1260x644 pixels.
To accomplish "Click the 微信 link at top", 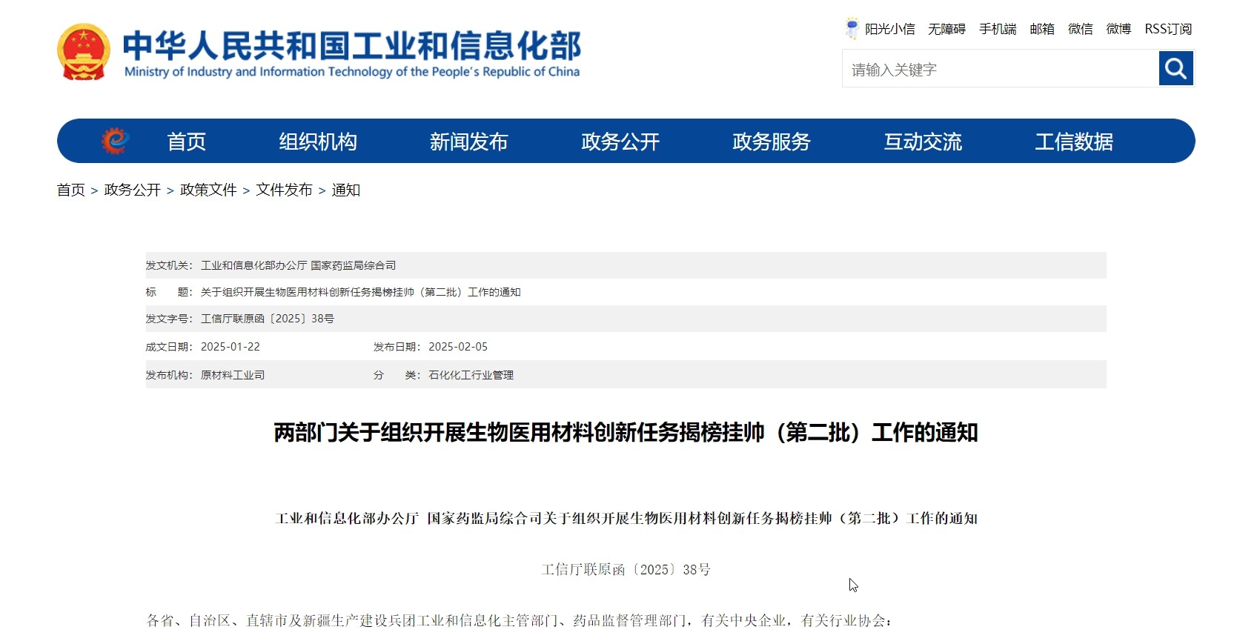I will click(1080, 29).
